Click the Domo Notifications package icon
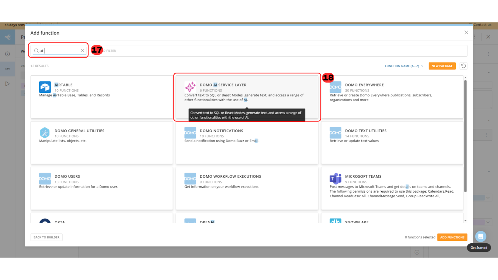Image resolution: width=498 pixels, height=280 pixels. click(190, 133)
